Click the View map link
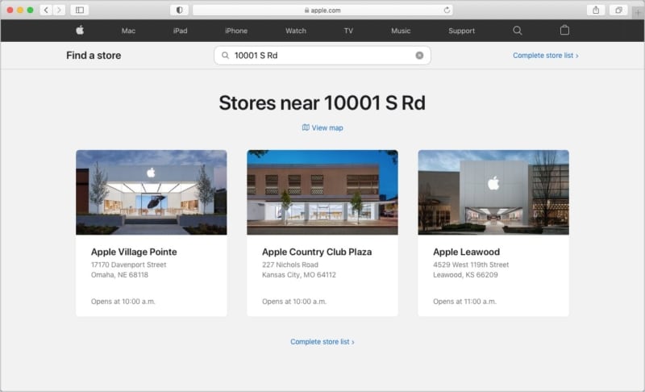The image size is (645, 392). (x=322, y=127)
